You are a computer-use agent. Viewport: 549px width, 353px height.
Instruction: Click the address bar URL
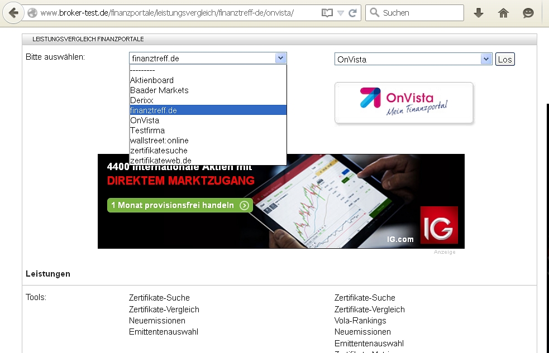(167, 13)
